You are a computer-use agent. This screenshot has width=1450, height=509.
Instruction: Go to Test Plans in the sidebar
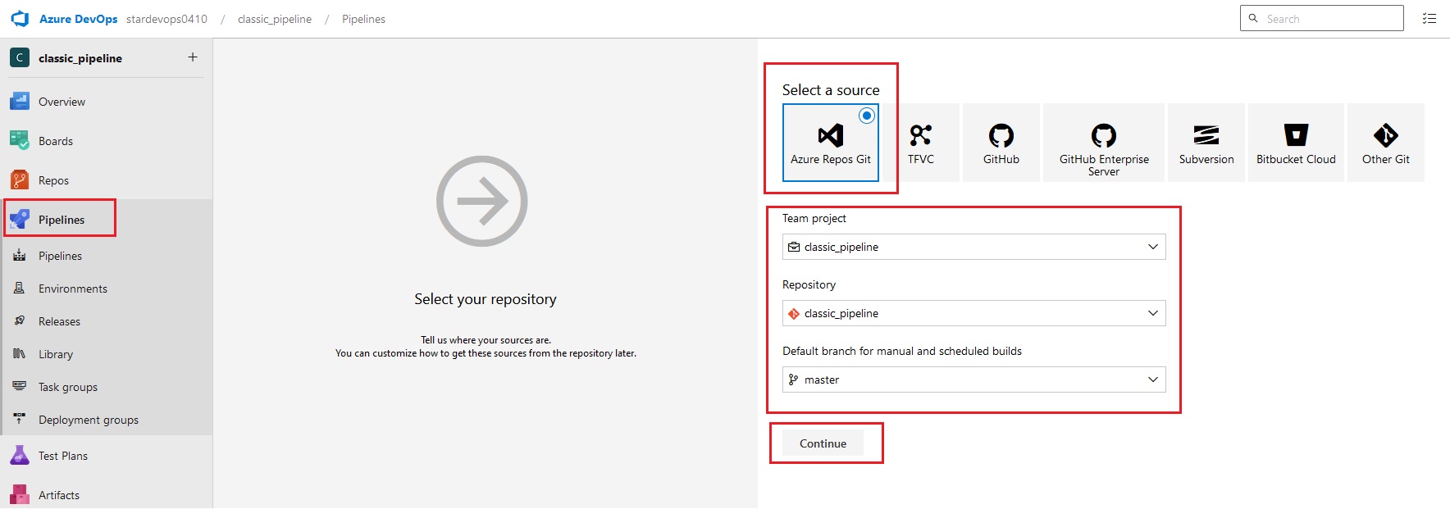click(63, 456)
